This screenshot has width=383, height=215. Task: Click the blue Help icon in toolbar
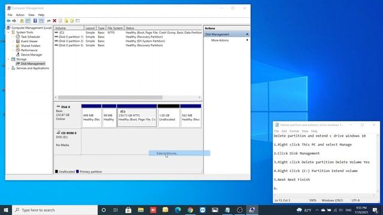click(x=35, y=21)
